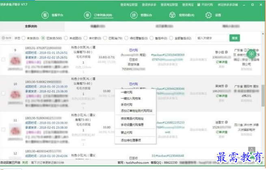This screenshot has width=266, height=170.
Task: Click 已代购 status in order row 10
Action: [x=134, y=84]
